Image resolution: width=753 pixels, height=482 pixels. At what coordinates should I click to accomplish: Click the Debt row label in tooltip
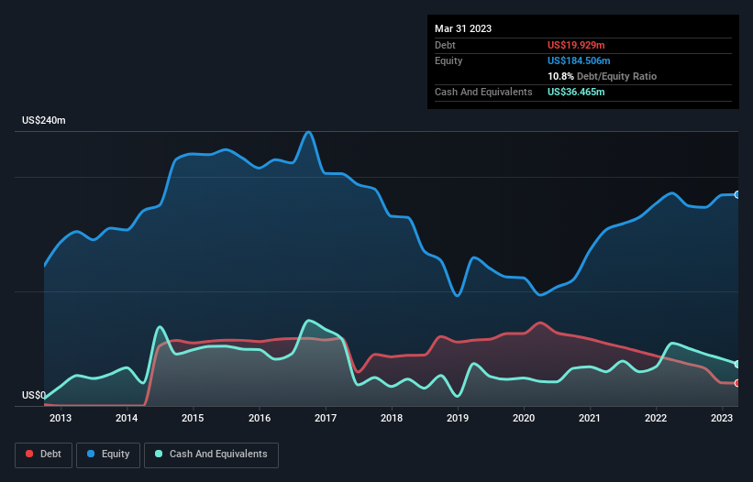(x=445, y=45)
